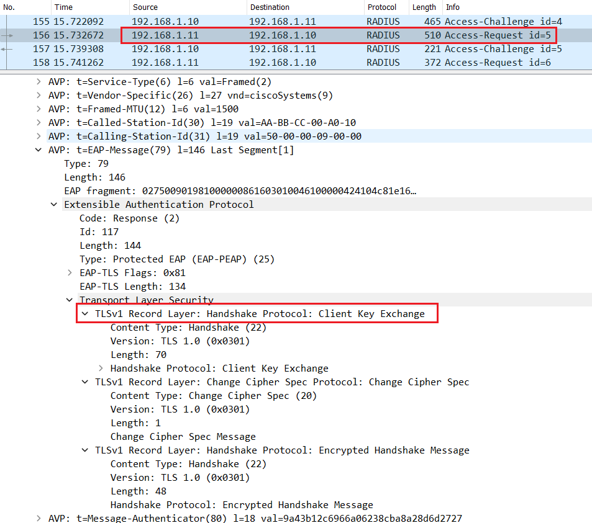Expand the EAP-TLS Flags 0x81 field

pyautogui.click(x=70, y=272)
